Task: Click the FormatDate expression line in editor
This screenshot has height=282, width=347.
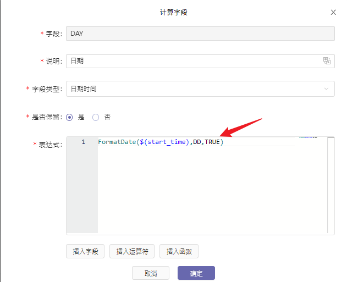Action: (x=161, y=142)
